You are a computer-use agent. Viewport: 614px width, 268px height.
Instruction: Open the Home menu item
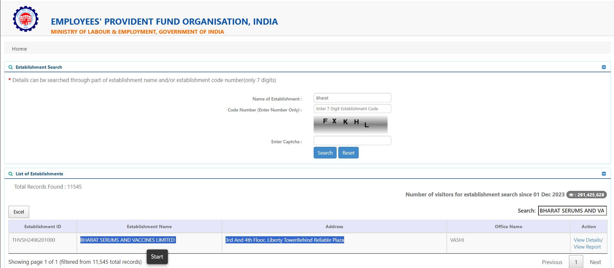click(x=19, y=49)
